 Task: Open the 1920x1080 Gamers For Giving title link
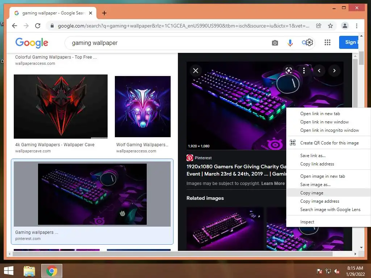pyautogui.click(x=236, y=170)
